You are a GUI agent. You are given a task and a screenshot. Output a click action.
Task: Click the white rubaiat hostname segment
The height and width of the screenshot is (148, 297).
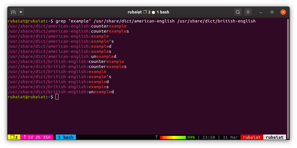(274, 137)
